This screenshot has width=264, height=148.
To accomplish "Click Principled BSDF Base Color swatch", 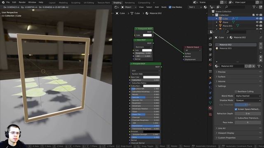I will tap(151, 77).
